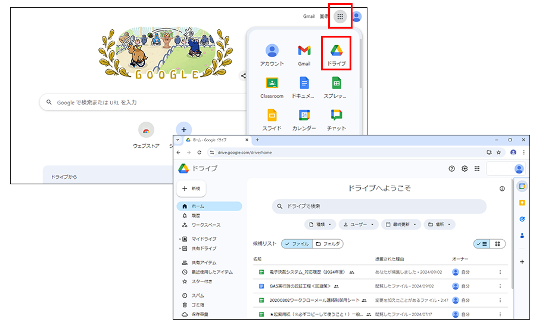Screen dimensions: 536x328
Task: Select the ファイル (files) filter chip
Action: (297, 244)
